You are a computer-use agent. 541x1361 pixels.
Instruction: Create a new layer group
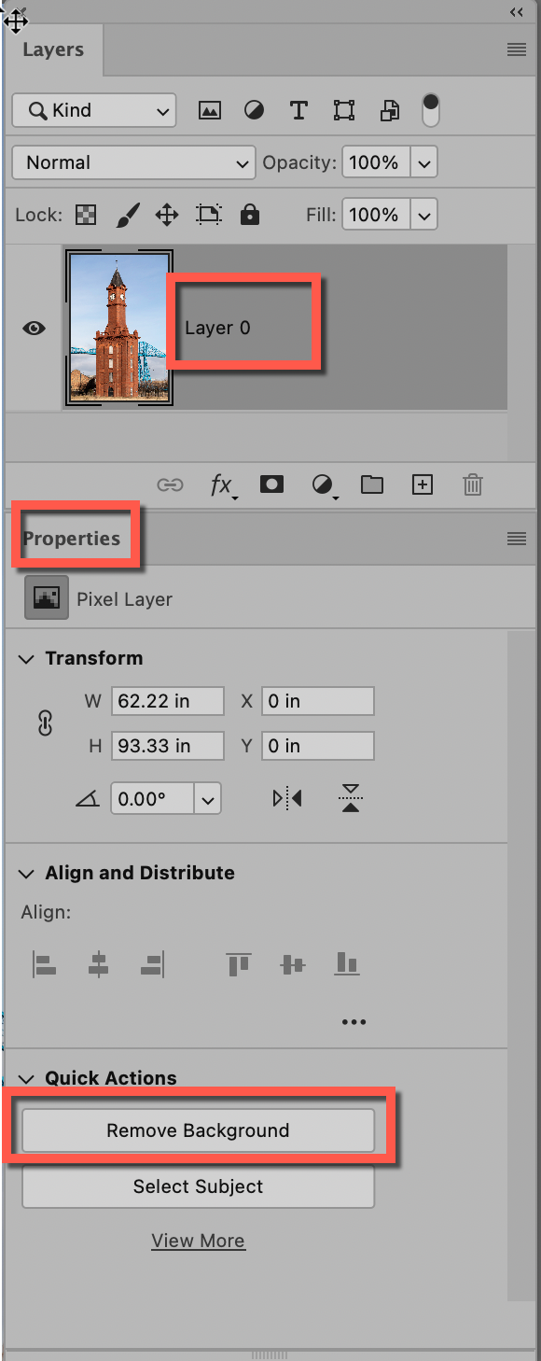click(371, 484)
